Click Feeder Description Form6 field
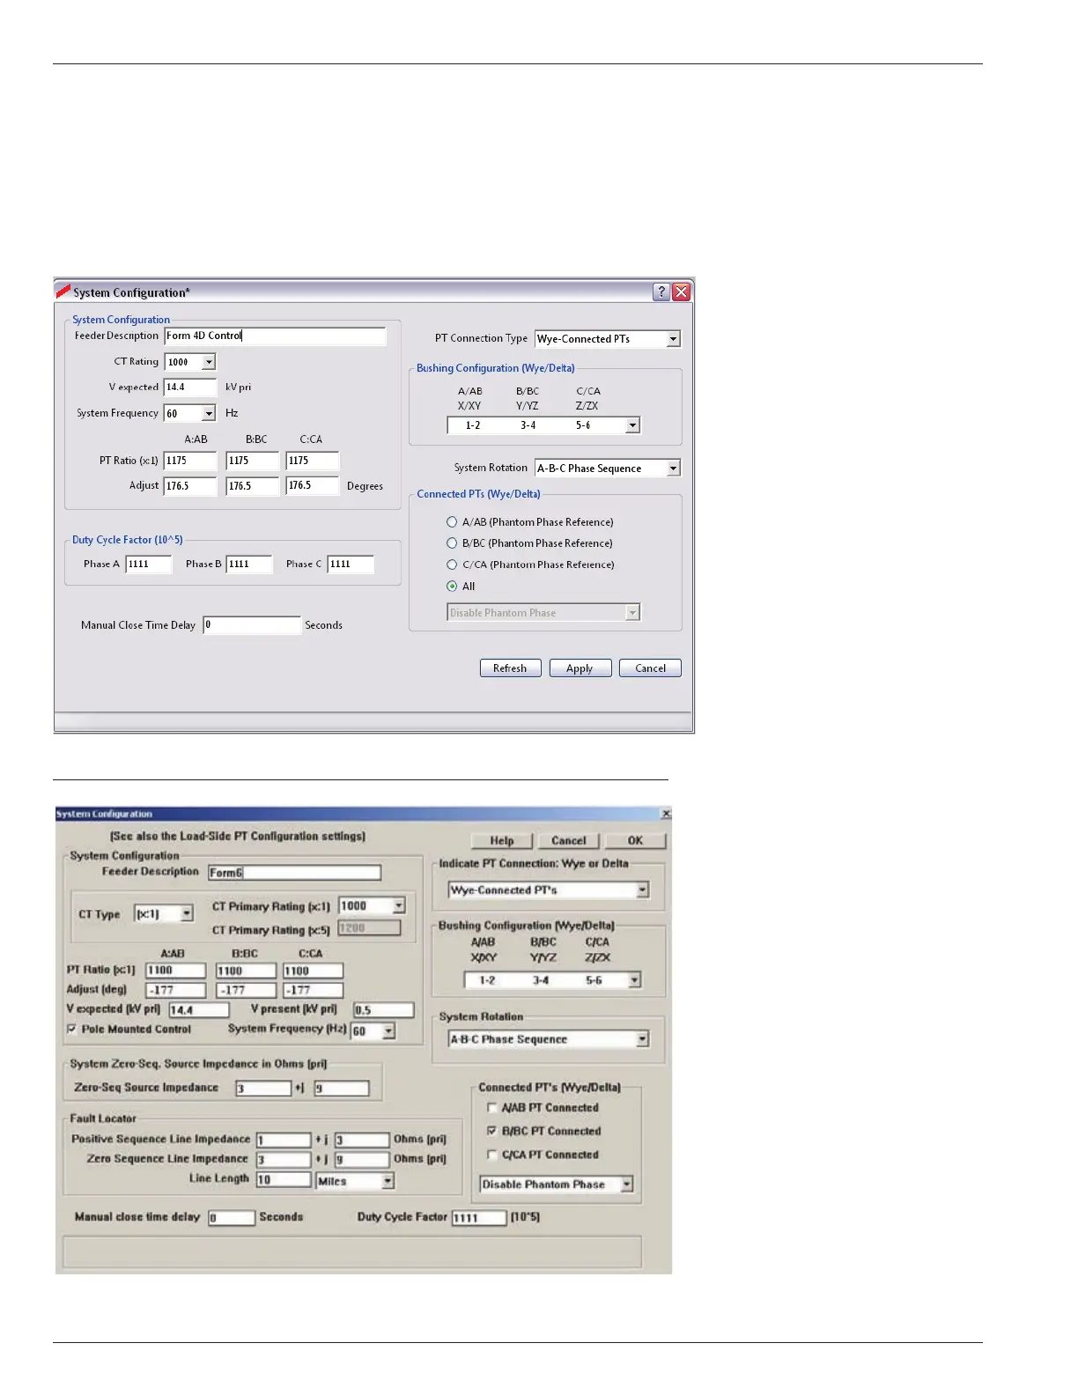Viewport: 1078px width, 1395px height. click(x=295, y=873)
